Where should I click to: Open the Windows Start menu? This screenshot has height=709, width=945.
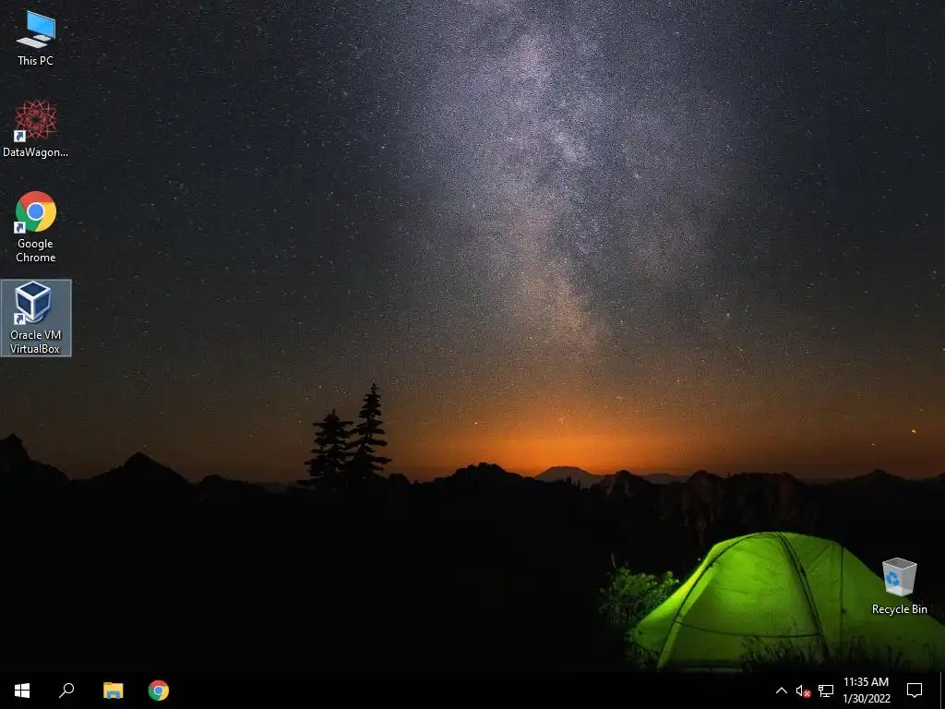[22, 691]
